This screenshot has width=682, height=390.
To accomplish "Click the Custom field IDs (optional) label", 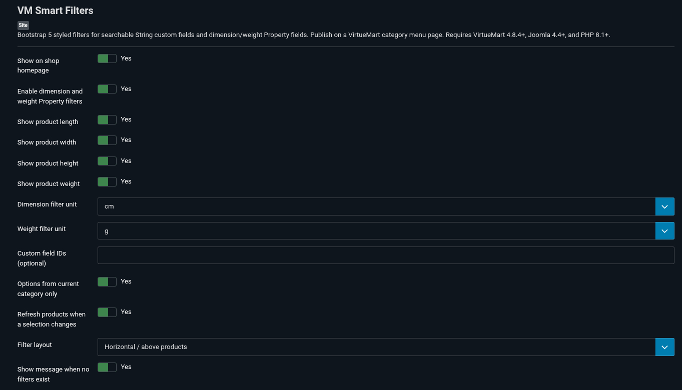I will click(42, 258).
